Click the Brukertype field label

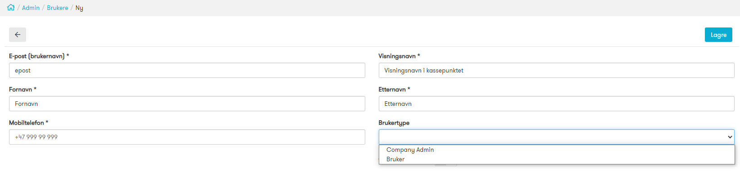click(394, 123)
